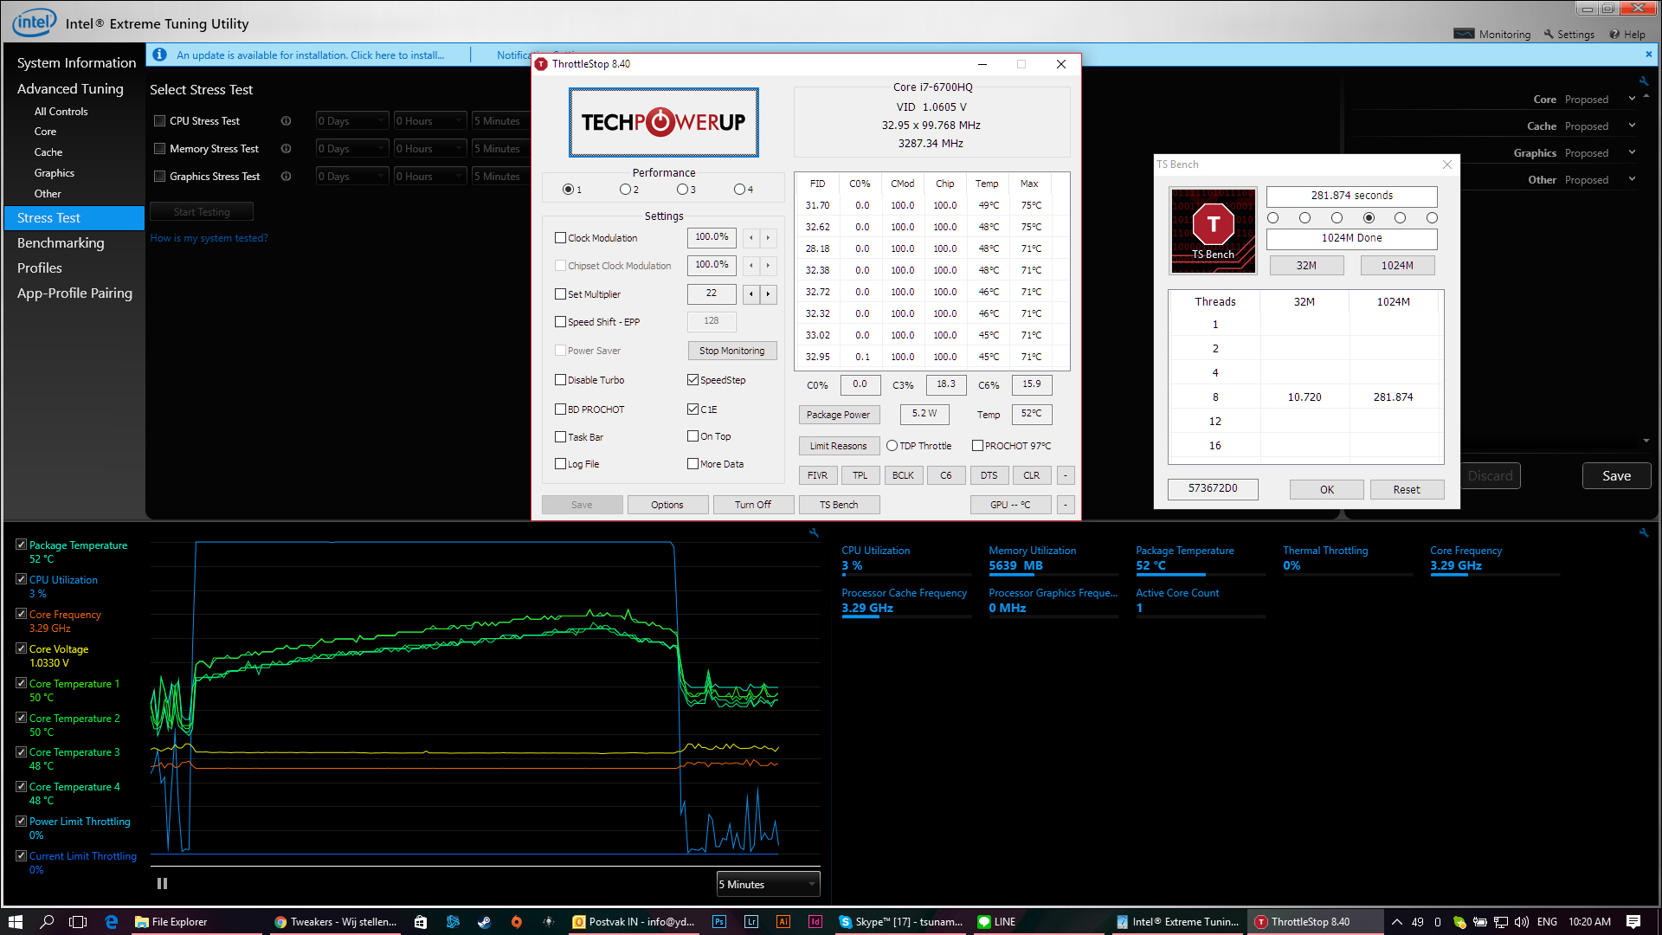Open monitor panel wrench icon on right
Screen dimensions: 1662x935
pyautogui.click(x=1643, y=532)
